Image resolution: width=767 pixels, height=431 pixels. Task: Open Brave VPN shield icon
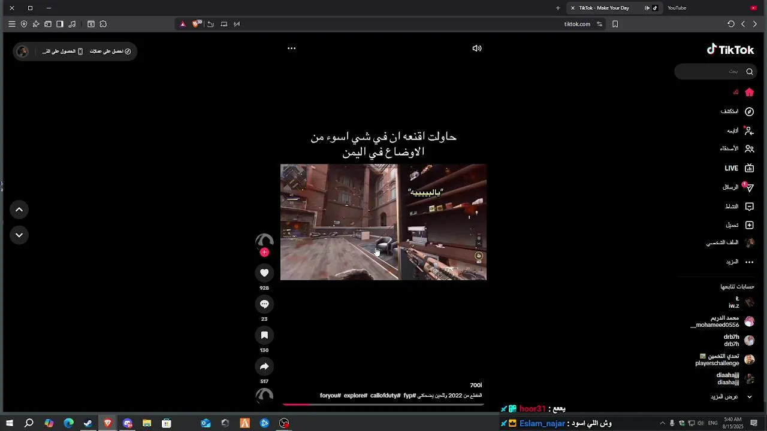(x=24, y=24)
